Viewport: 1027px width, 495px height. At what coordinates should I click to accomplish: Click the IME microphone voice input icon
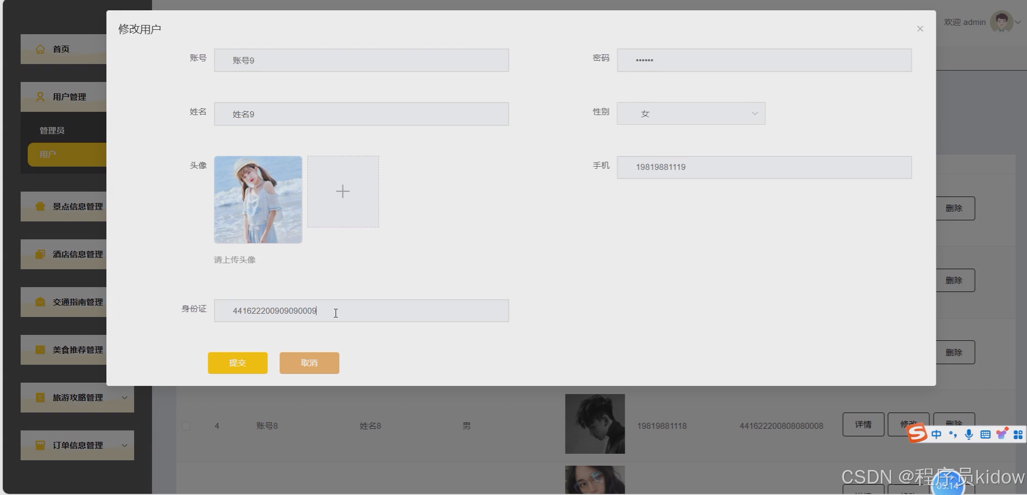pyautogui.click(x=969, y=434)
